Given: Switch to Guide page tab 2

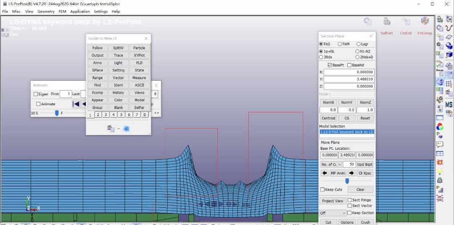Looking at the screenshot, I should [98, 115].
